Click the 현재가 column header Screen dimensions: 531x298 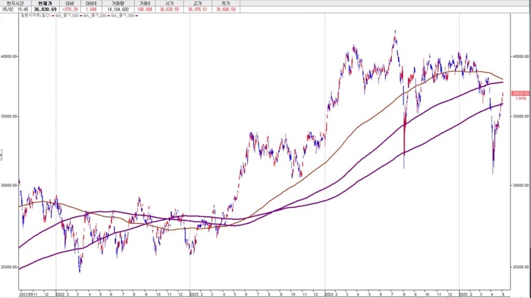point(45,3)
